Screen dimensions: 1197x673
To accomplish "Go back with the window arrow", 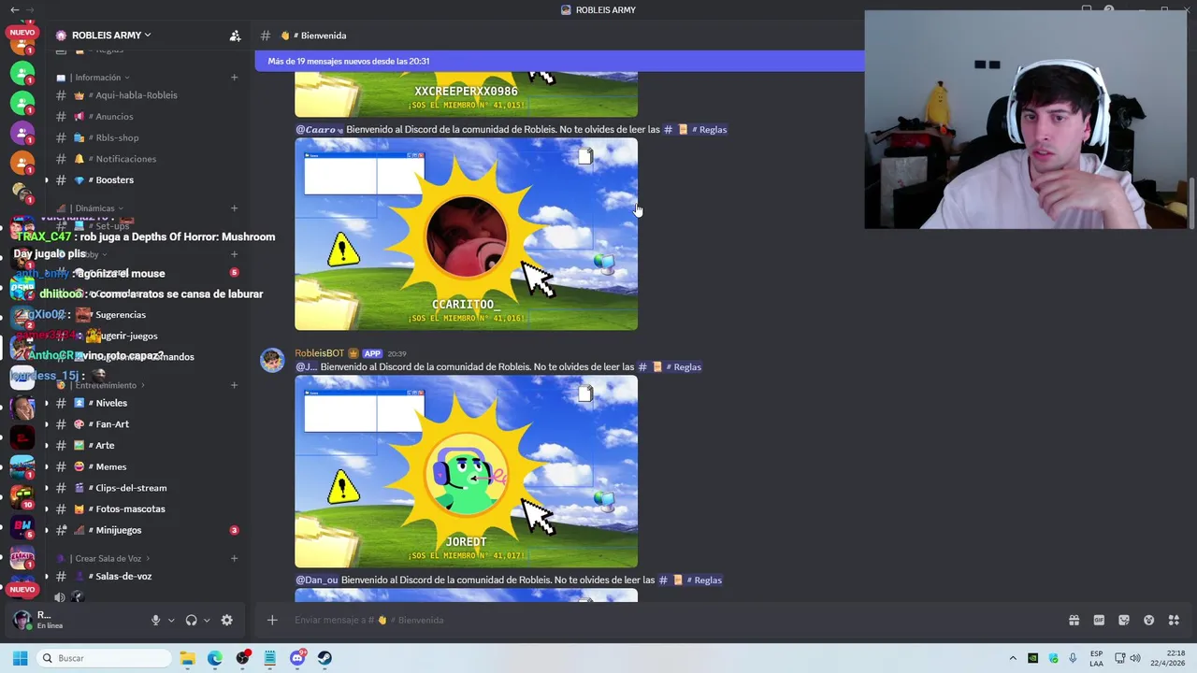I will 14,10.
